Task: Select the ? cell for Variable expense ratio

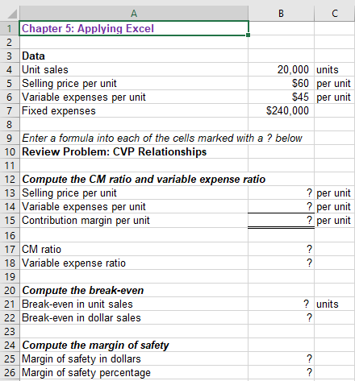Action: 281,263
